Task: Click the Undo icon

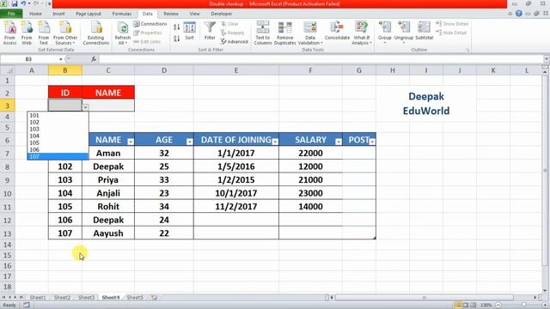Action: point(23,3)
